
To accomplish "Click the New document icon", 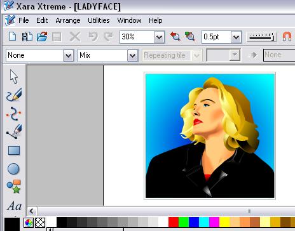I will (x=12, y=37).
